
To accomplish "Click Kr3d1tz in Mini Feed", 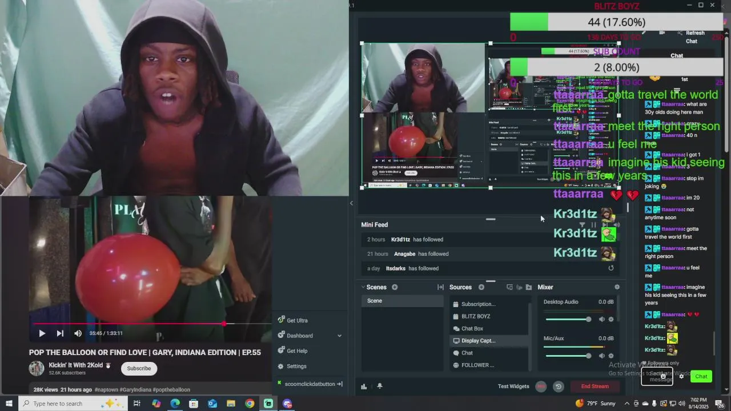I will click(x=400, y=240).
